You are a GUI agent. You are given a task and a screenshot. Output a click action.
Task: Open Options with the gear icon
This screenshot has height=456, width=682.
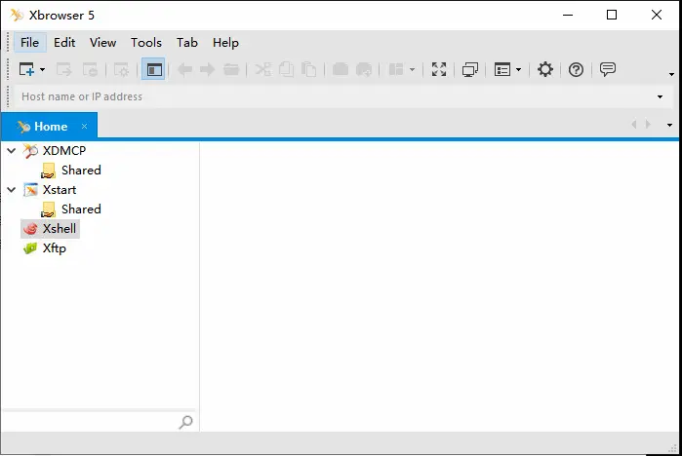(545, 69)
